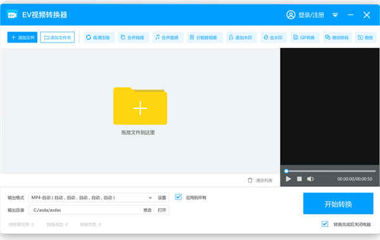380x240 pixels.
Task: Play the preview video
Action: tap(288, 179)
